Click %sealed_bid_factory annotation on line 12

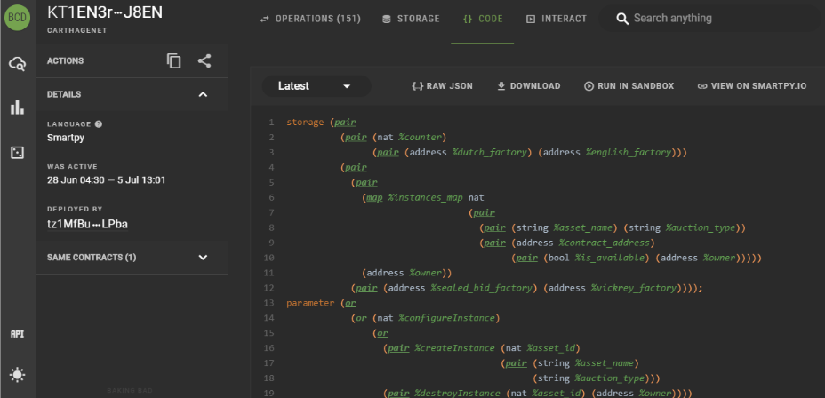[x=483, y=288]
